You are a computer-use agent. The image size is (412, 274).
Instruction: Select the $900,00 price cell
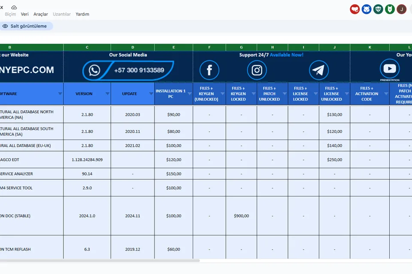tap(242, 216)
